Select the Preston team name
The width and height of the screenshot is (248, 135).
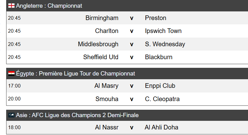point(156,18)
